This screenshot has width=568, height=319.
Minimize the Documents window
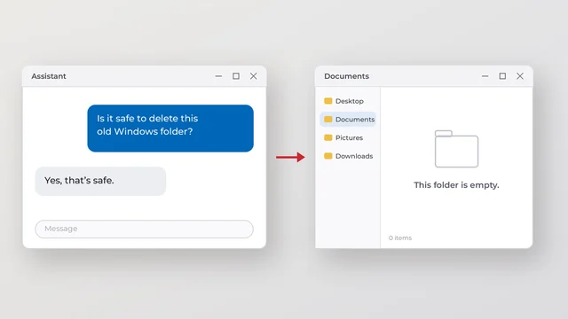click(x=485, y=76)
